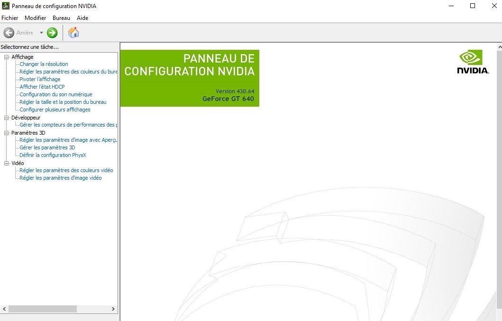Collapse the Paramètres 3D tree node
Image resolution: width=502 pixels, height=321 pixels.
6,133
